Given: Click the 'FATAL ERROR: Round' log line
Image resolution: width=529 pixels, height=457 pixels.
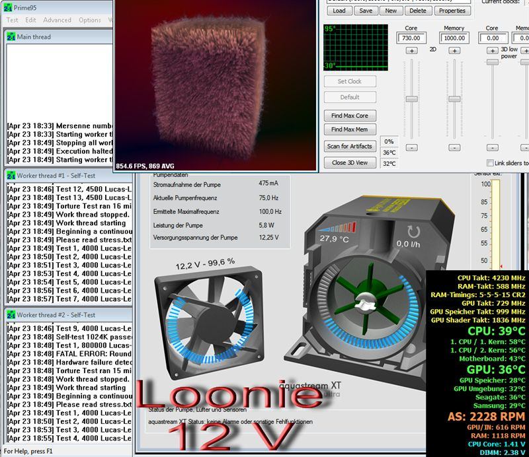Looking at the screenshot, I should click(x=69, y=354).
